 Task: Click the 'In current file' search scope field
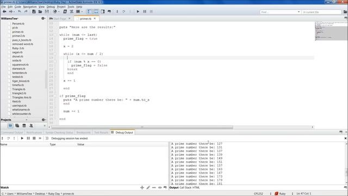[321, 12]
